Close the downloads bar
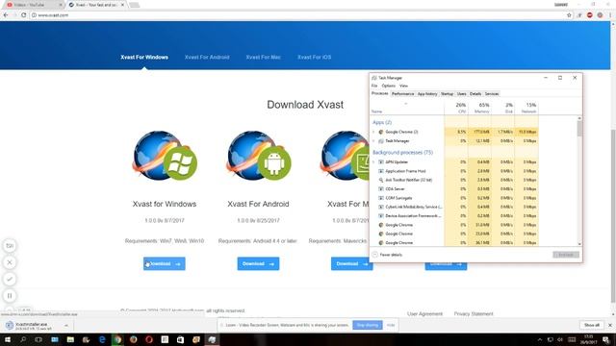Screen dimensions: 616x346 610,325
